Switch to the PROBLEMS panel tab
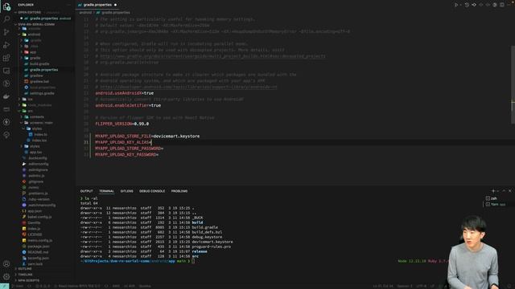Screen dimensions: 515x289 pos(179,191)
